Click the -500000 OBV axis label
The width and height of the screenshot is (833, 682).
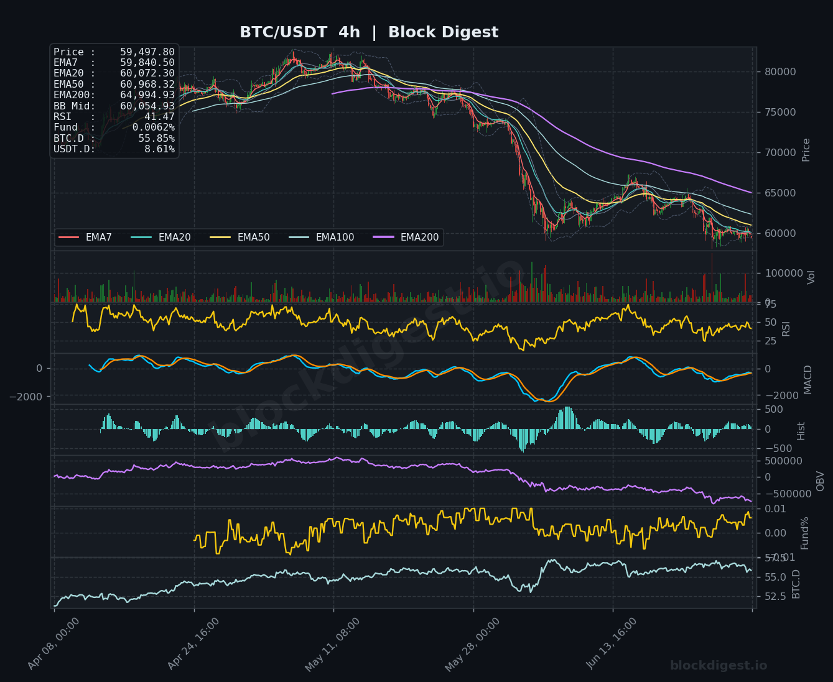pyautogui.click(x=788, y=494)
